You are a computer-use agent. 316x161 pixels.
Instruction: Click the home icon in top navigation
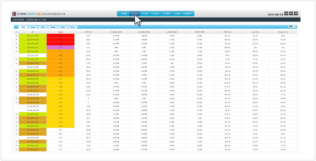tap(122, 14)
